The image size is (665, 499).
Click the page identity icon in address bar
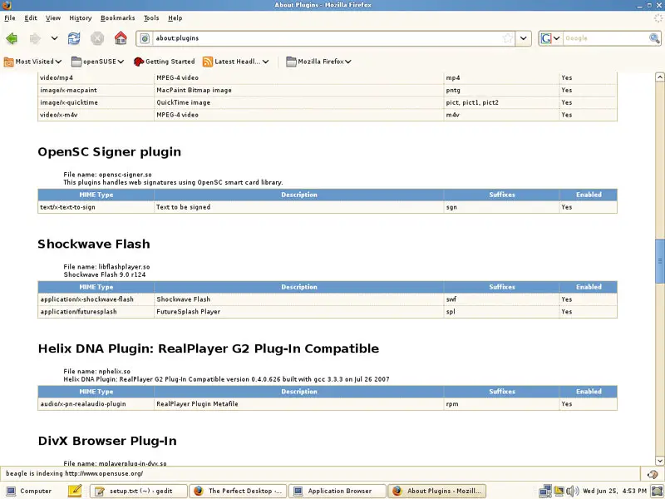(x=145, y=38)
